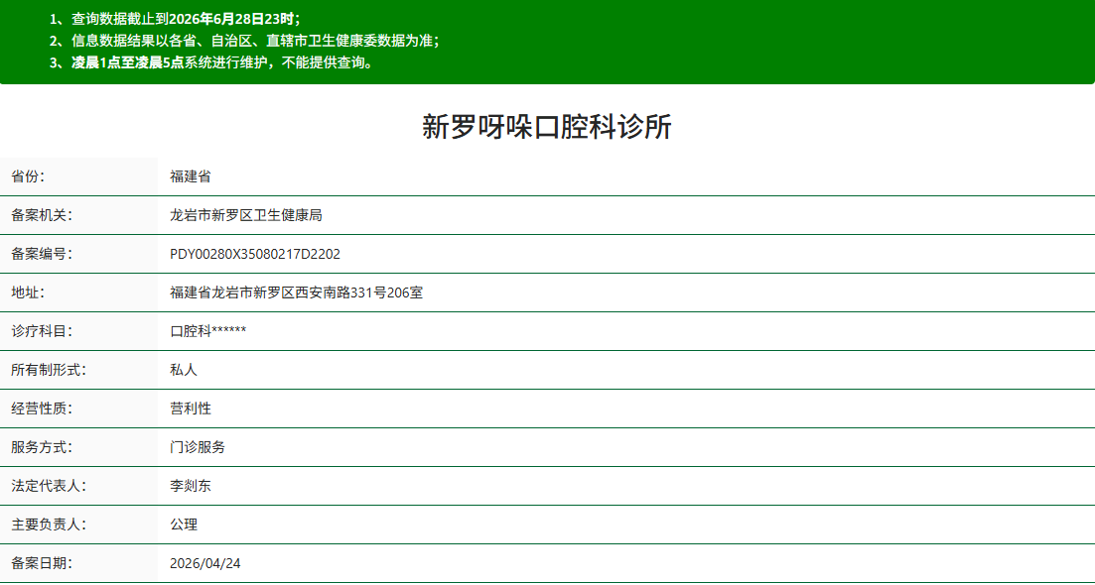Click the 备案机关 label
This screenshot has height=585, width=1095.
coord(42,215)
